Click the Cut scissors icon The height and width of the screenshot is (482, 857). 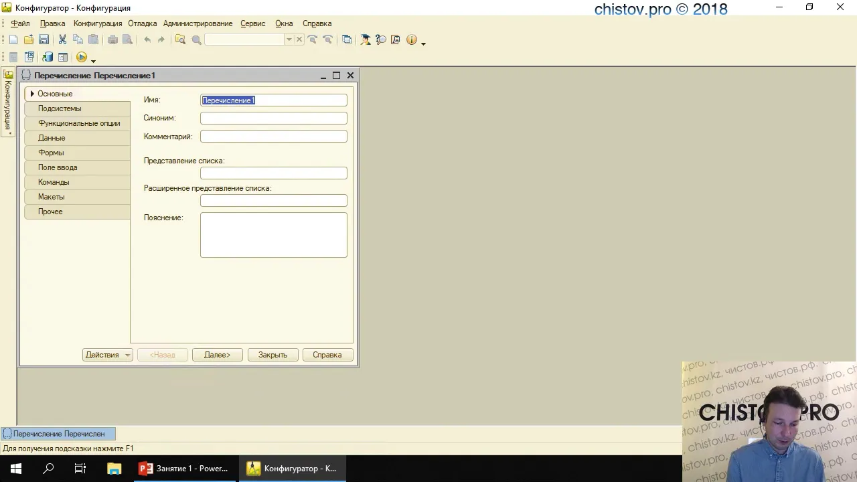point(62,39)
